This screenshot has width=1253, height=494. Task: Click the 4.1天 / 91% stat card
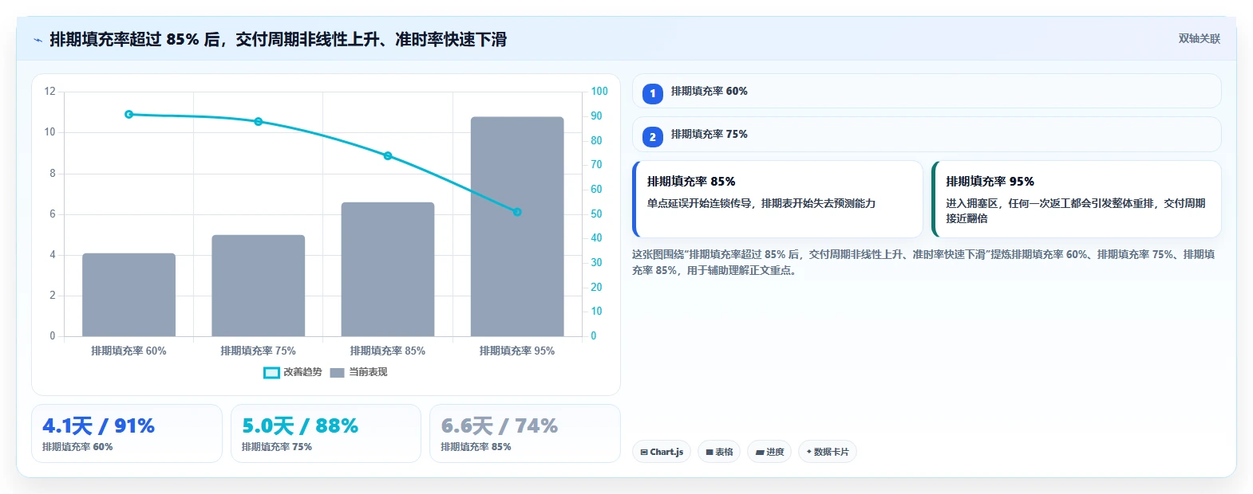coord(127,433)
